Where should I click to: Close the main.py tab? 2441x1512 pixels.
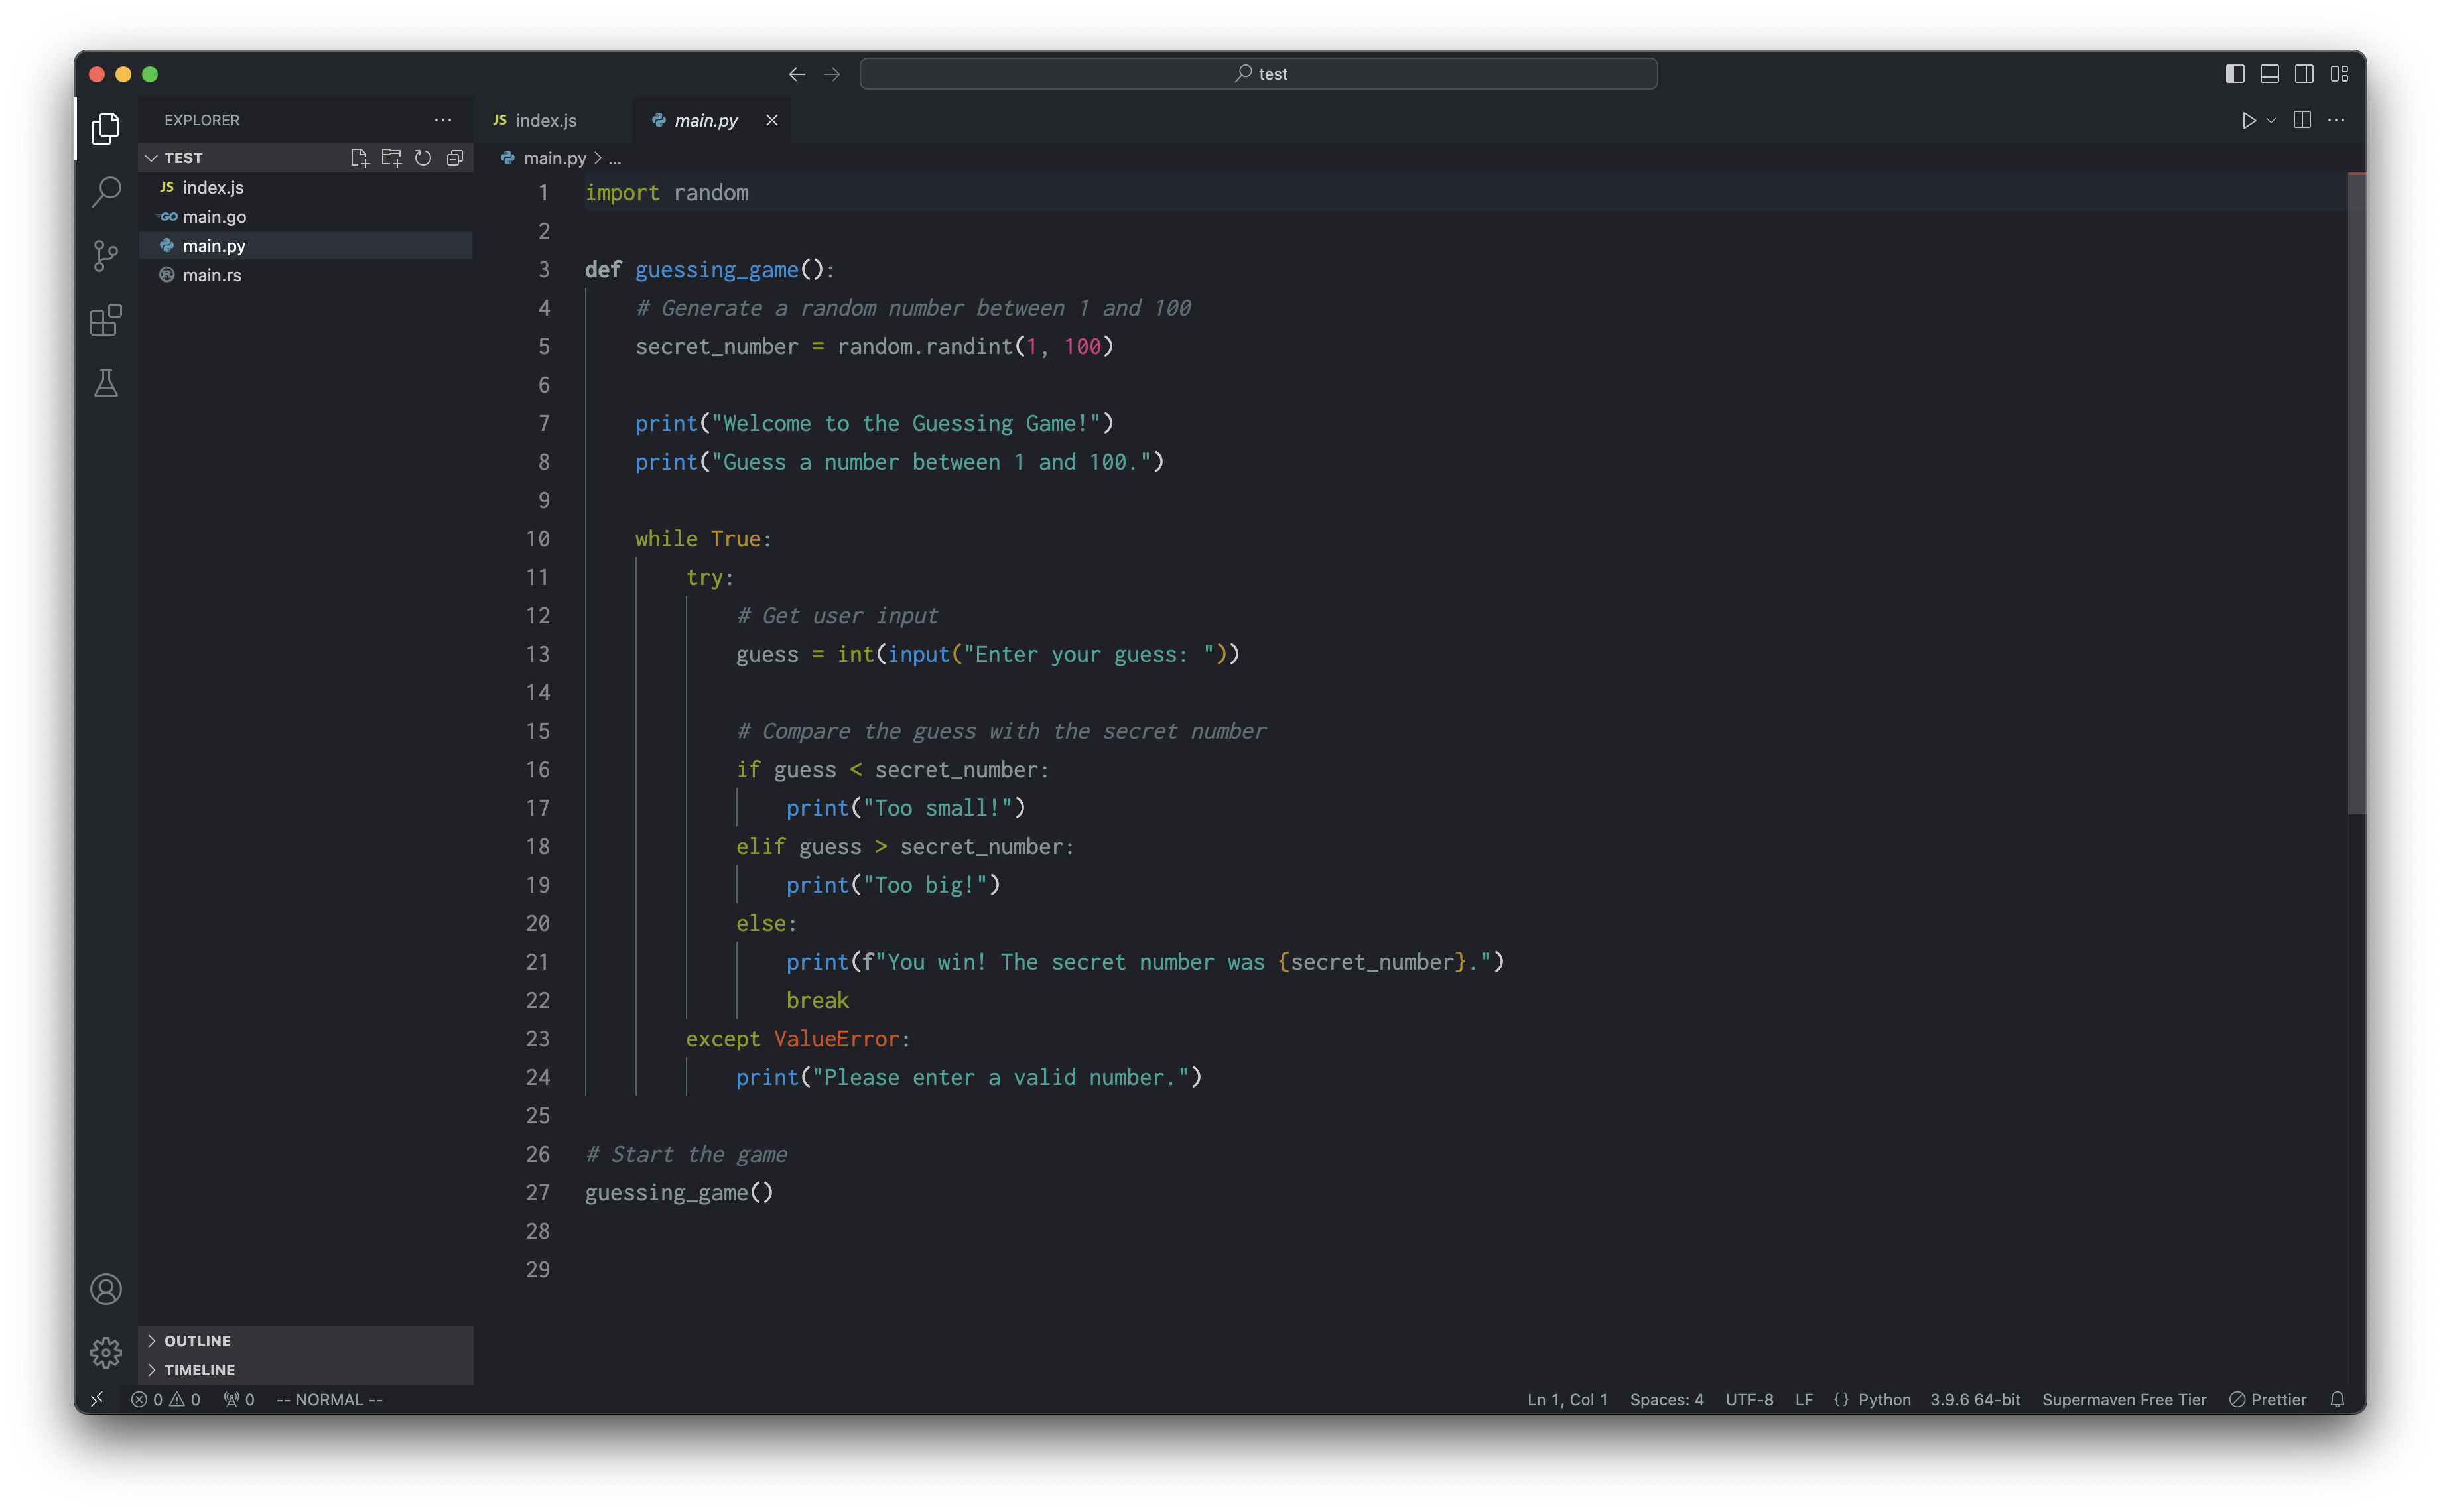pos(772,120)
